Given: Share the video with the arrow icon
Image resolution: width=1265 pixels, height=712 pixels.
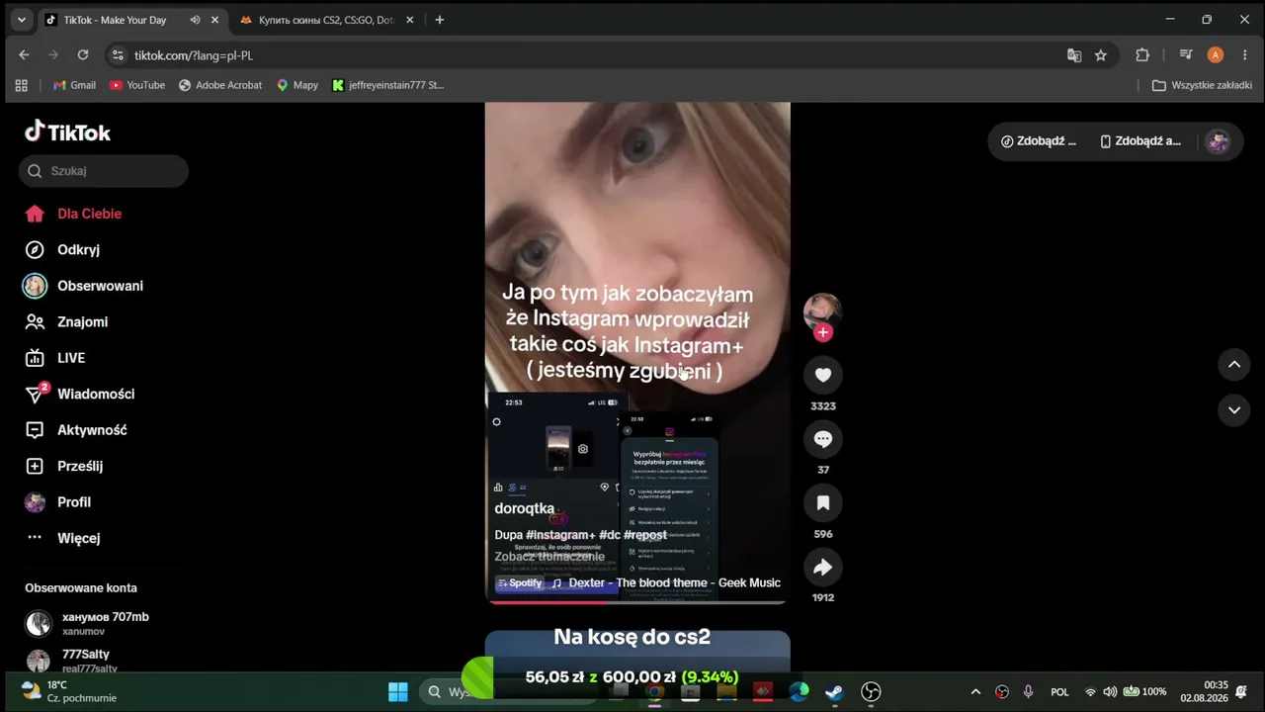Looking at the screenshot, I should [x=822, y=568].
